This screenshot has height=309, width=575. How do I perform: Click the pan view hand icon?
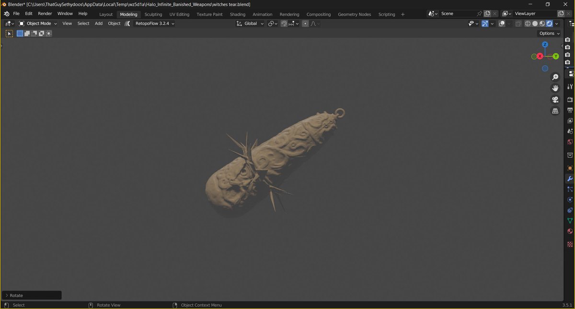[555, 88]
